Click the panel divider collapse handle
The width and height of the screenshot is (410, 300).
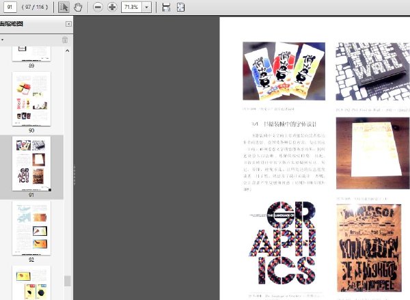pyautogui.click(x=74, y=175)
